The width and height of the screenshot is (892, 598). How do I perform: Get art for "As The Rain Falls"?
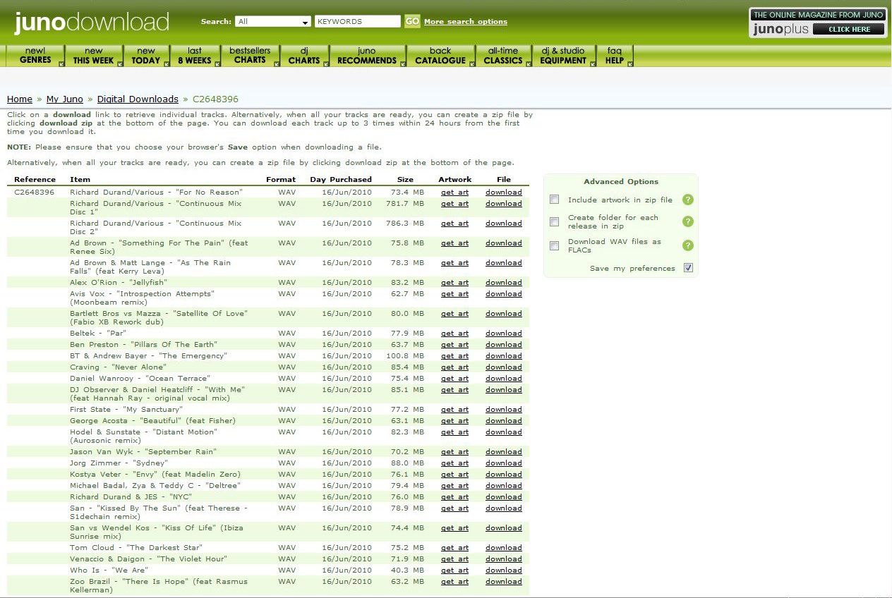tap(454, 263)
